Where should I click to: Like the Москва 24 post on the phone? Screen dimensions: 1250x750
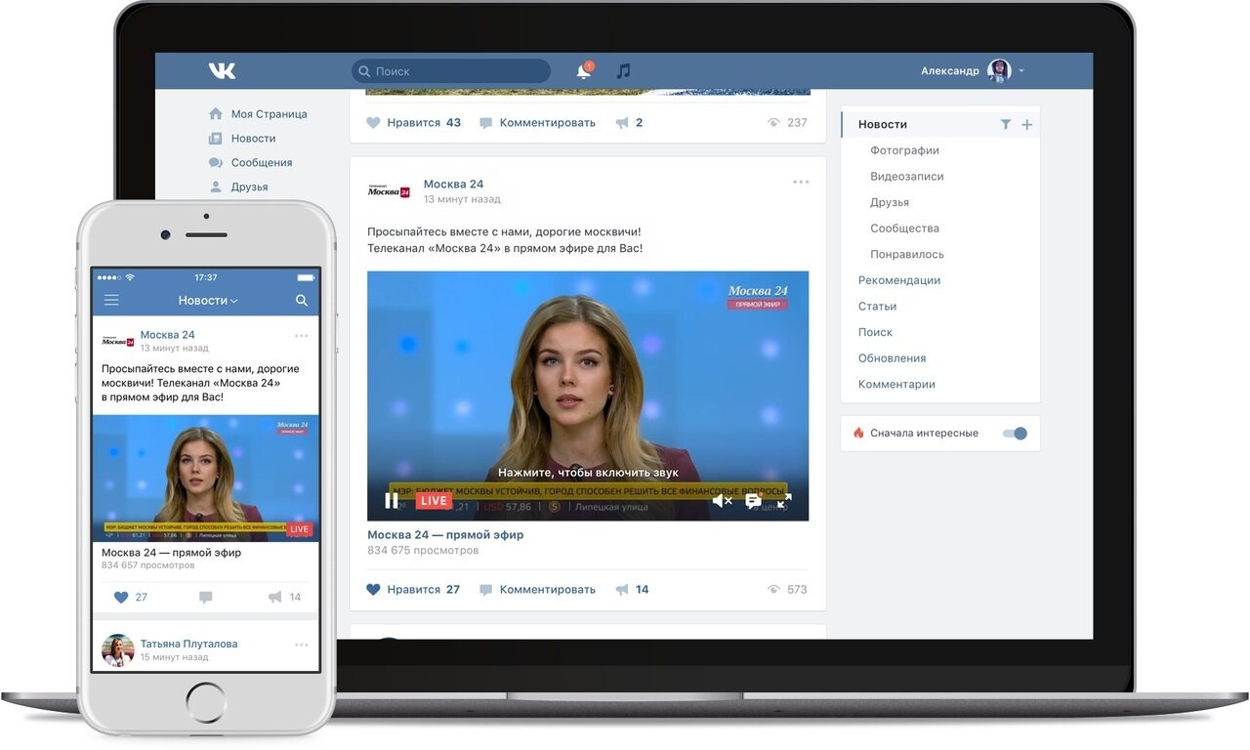click(x=120, y=597)
